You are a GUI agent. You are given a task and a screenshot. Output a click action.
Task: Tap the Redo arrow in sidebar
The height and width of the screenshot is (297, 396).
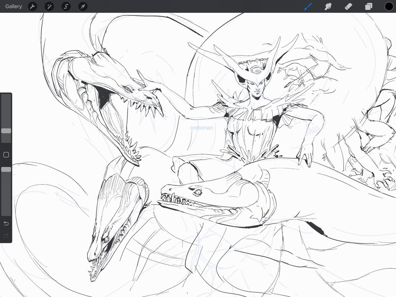coord(6,236)
